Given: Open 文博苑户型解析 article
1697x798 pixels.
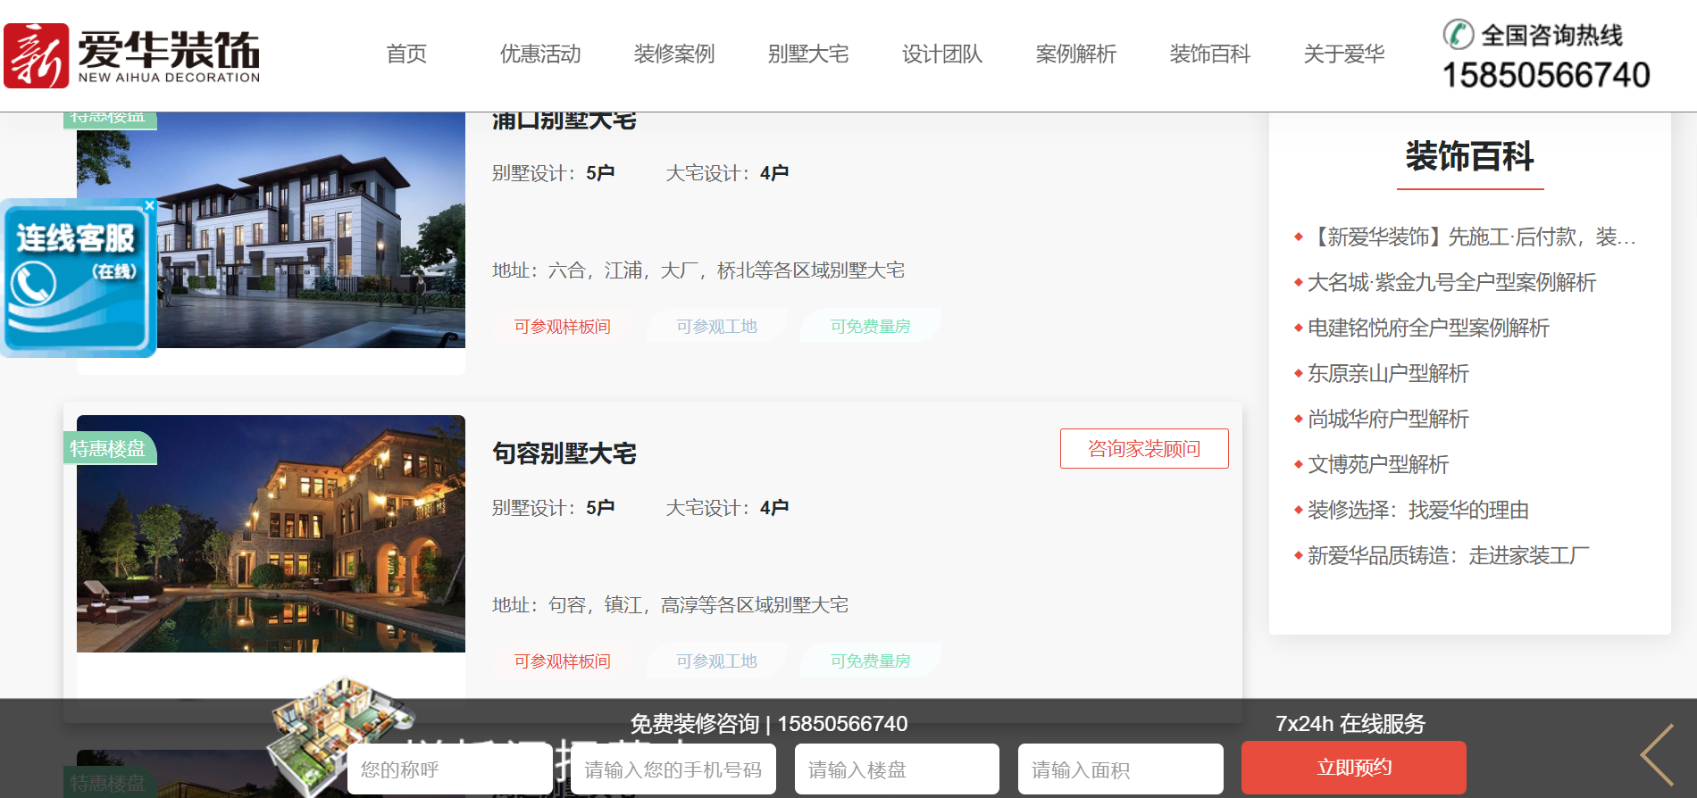Looking at the screenshot, I should [x=1378, y=465].
